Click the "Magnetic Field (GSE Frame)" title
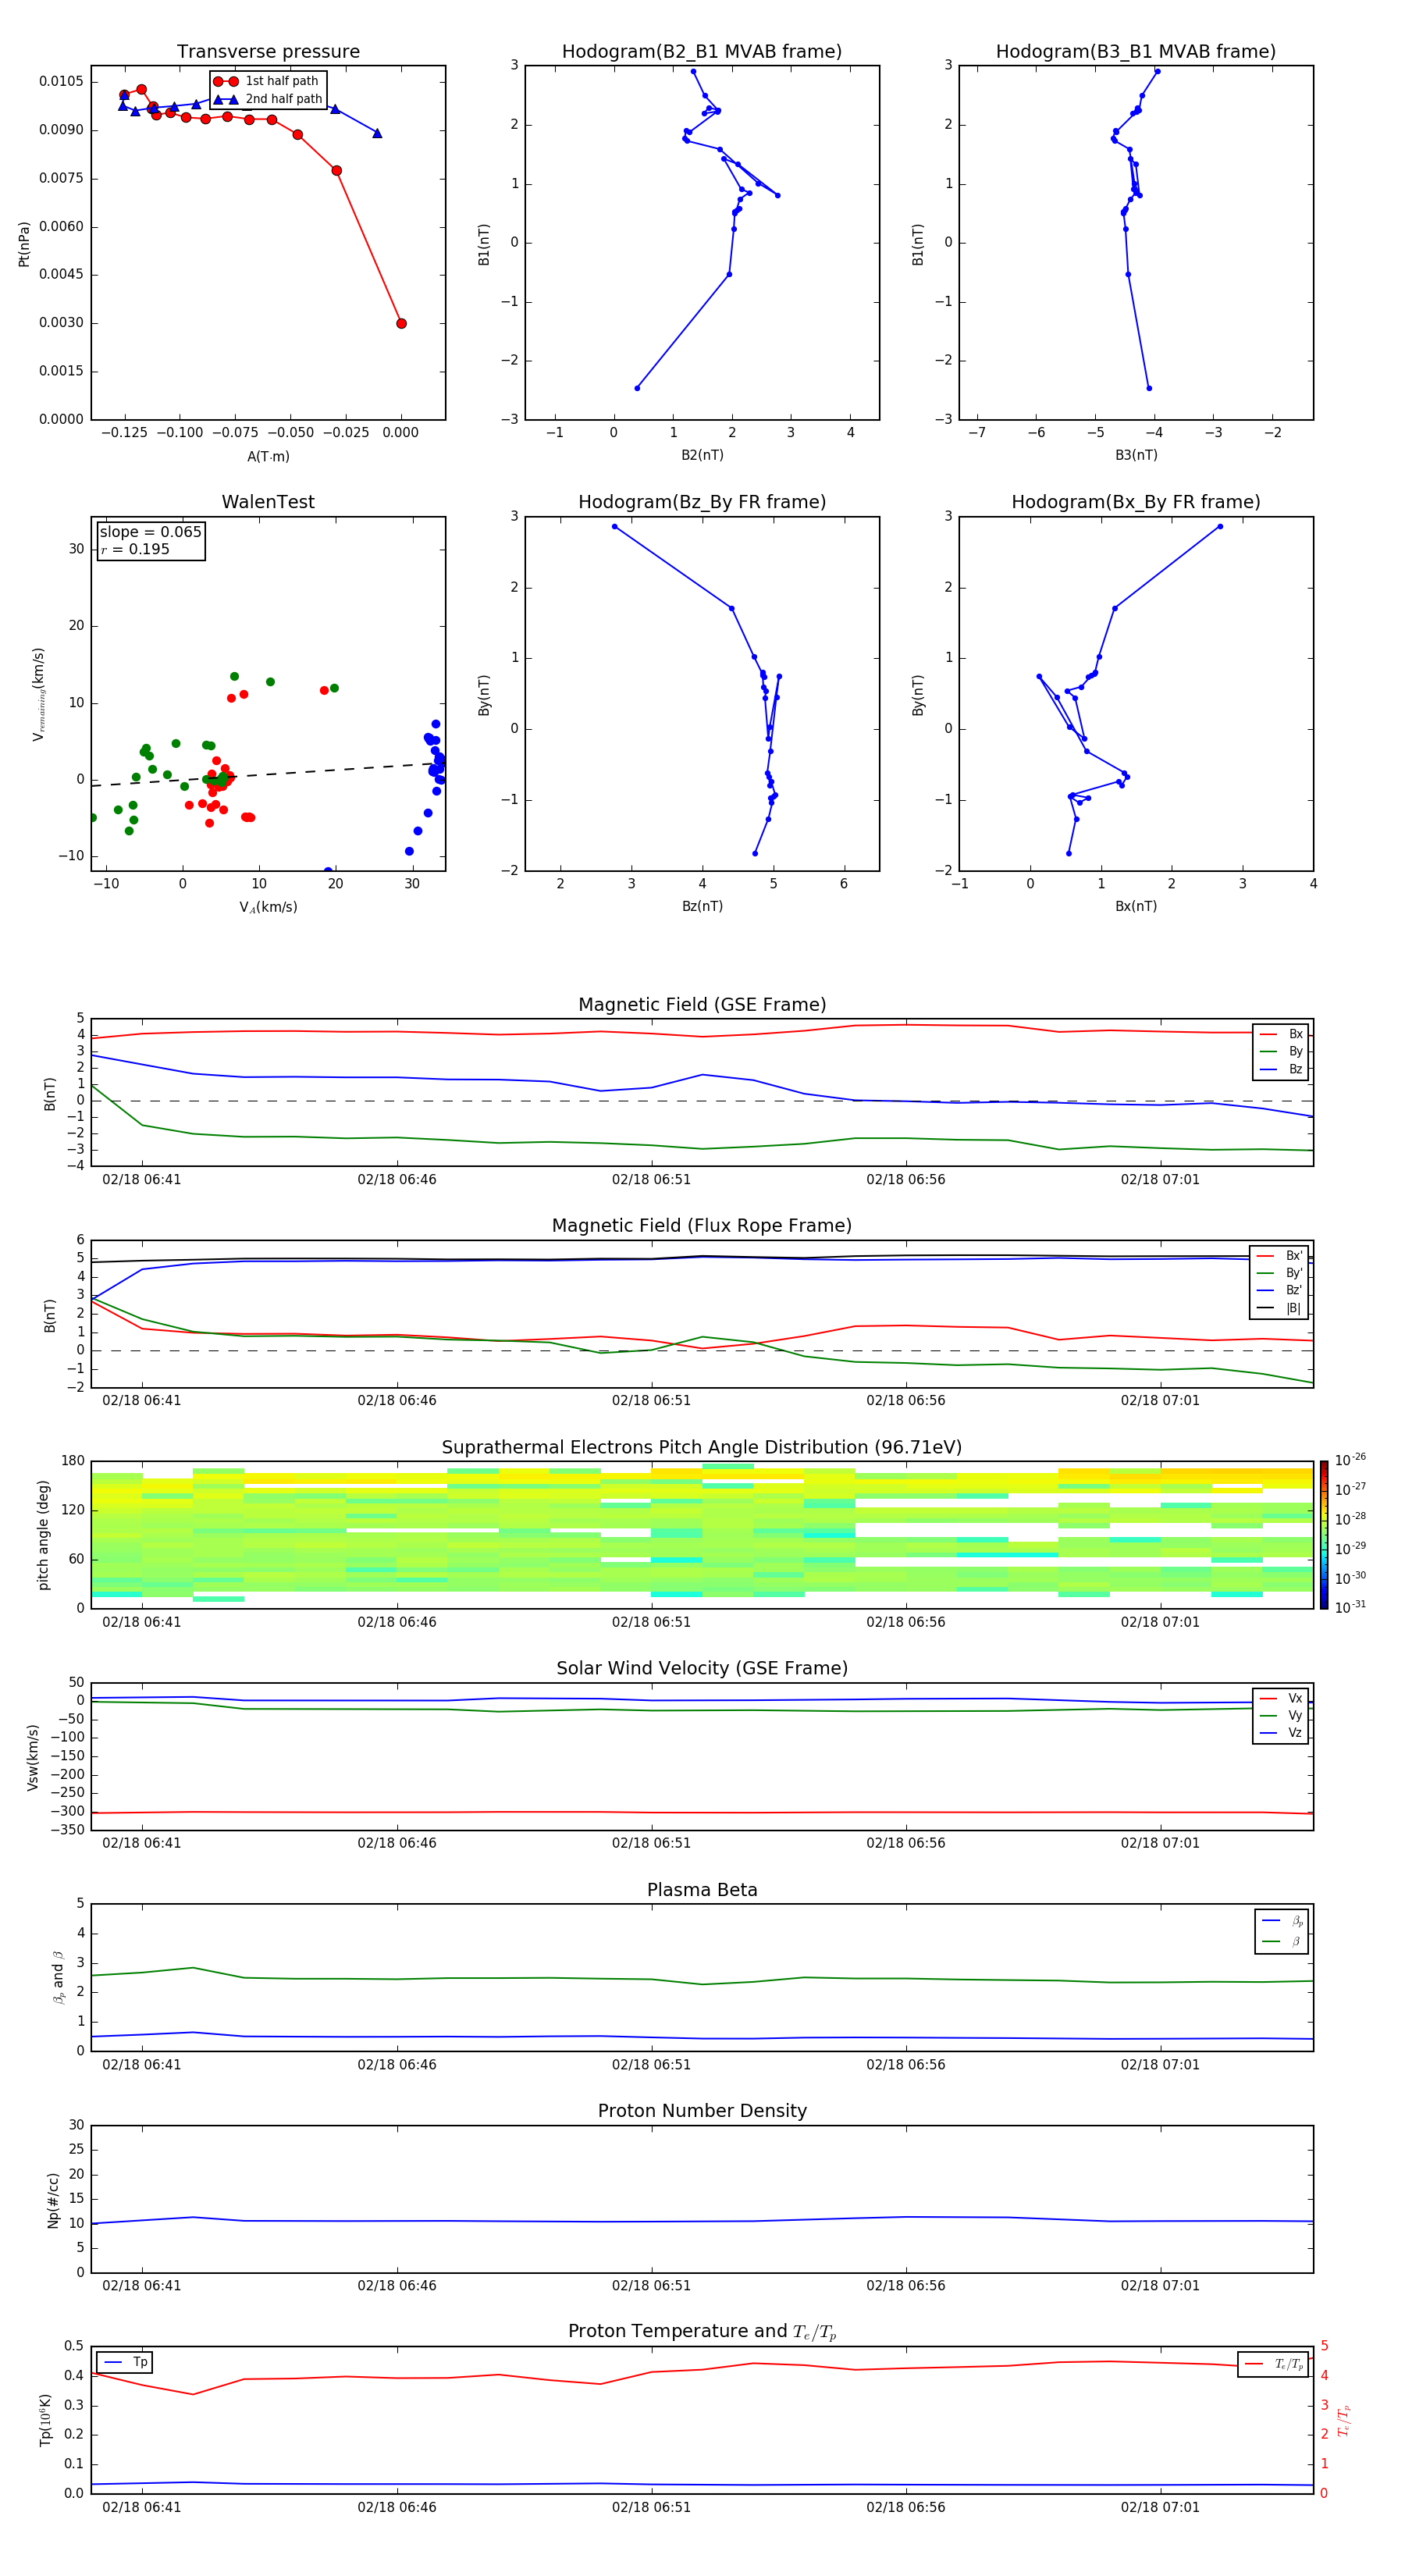This screenshot has width=1405, height=2576. 702,1005
